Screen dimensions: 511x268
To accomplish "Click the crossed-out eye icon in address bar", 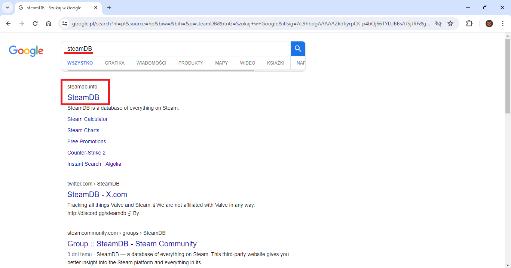I will point(438,24).
